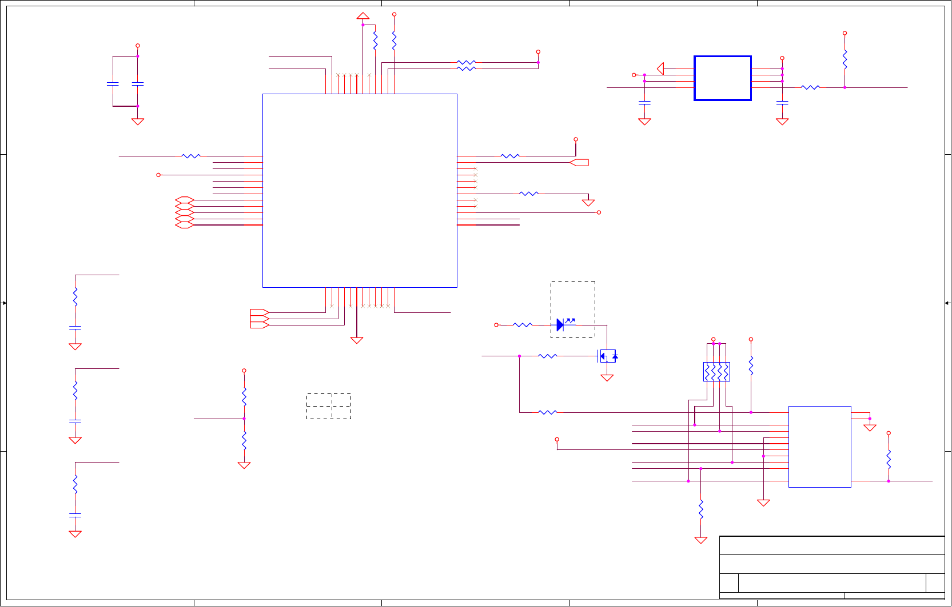Click the resistor in series with the LED

523,325
